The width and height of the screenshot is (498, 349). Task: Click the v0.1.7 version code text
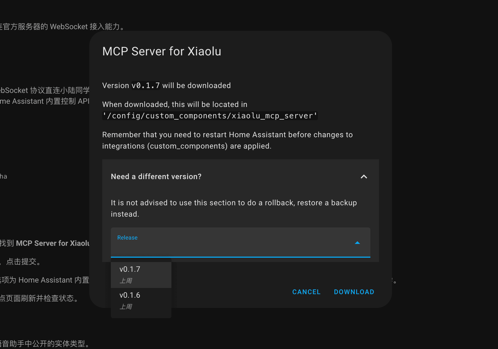click(x=146, y=85)
